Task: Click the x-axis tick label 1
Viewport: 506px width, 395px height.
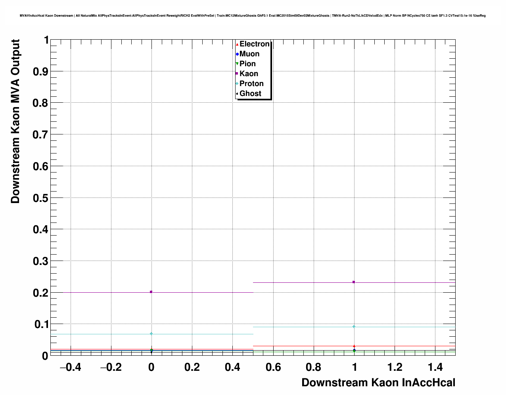Action: (354, 367)
